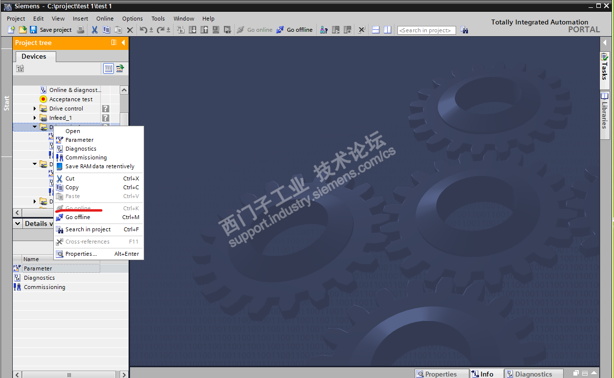This screenshot has height=378, width=614.
Task: Open the Online menu
Action: pos(105,19)
